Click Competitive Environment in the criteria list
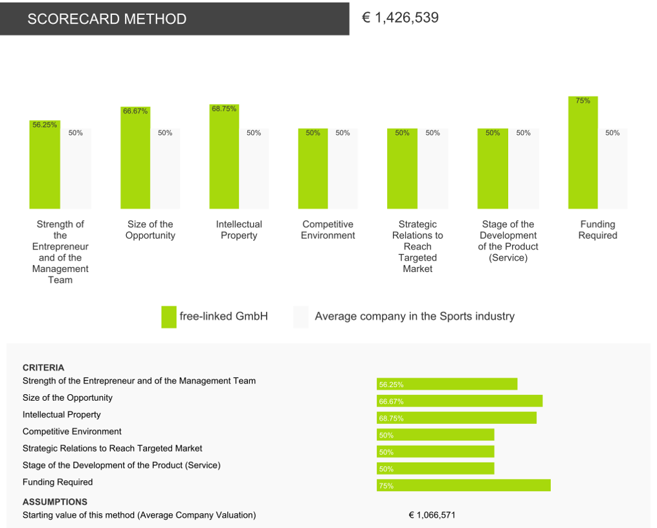The image size is (657, 528). [x=72, y=432]
